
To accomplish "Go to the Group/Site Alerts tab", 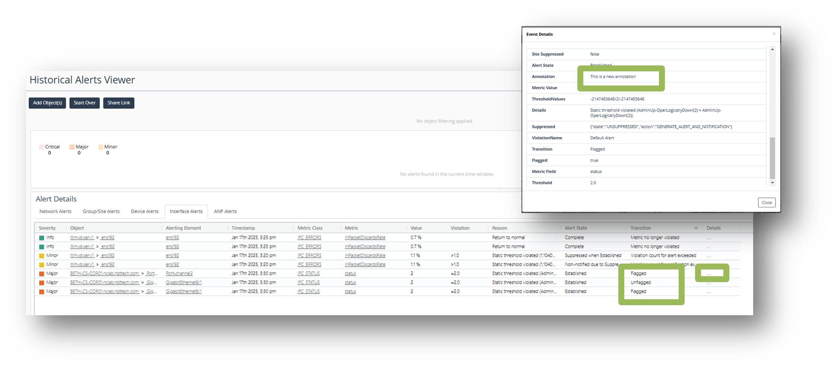I will [101, 211].
